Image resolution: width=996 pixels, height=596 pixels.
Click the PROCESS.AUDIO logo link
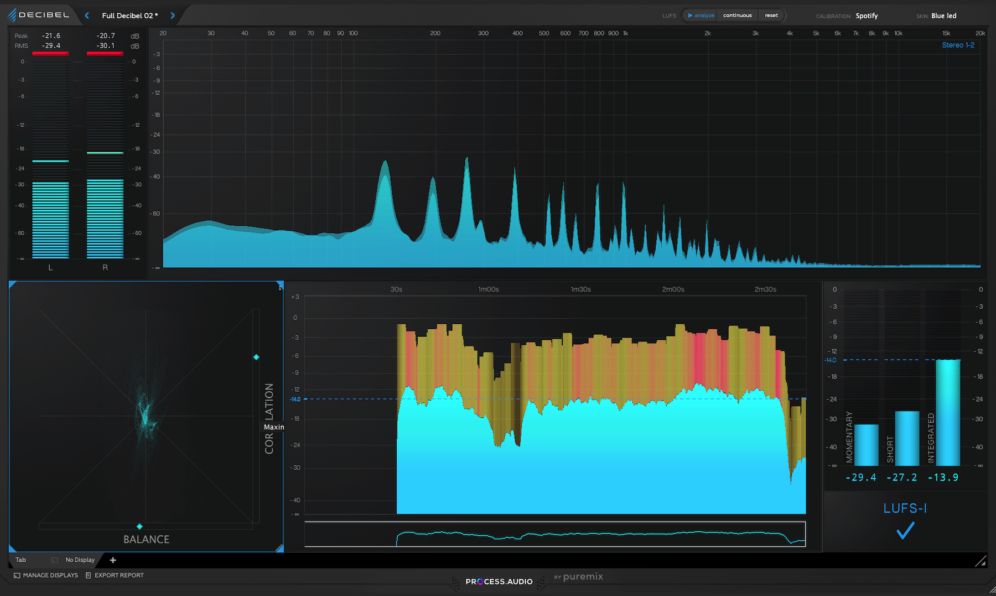[499, 582]
